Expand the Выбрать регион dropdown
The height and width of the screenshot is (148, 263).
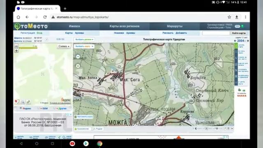(x=84, y=39)
